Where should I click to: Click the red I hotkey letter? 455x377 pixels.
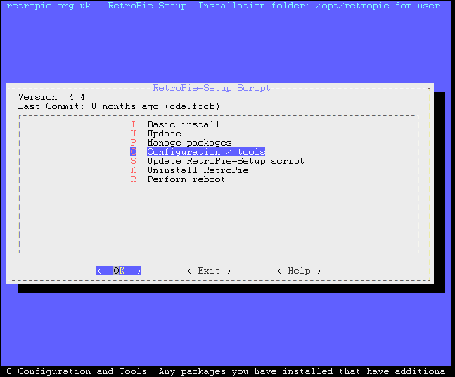point(133,124)
